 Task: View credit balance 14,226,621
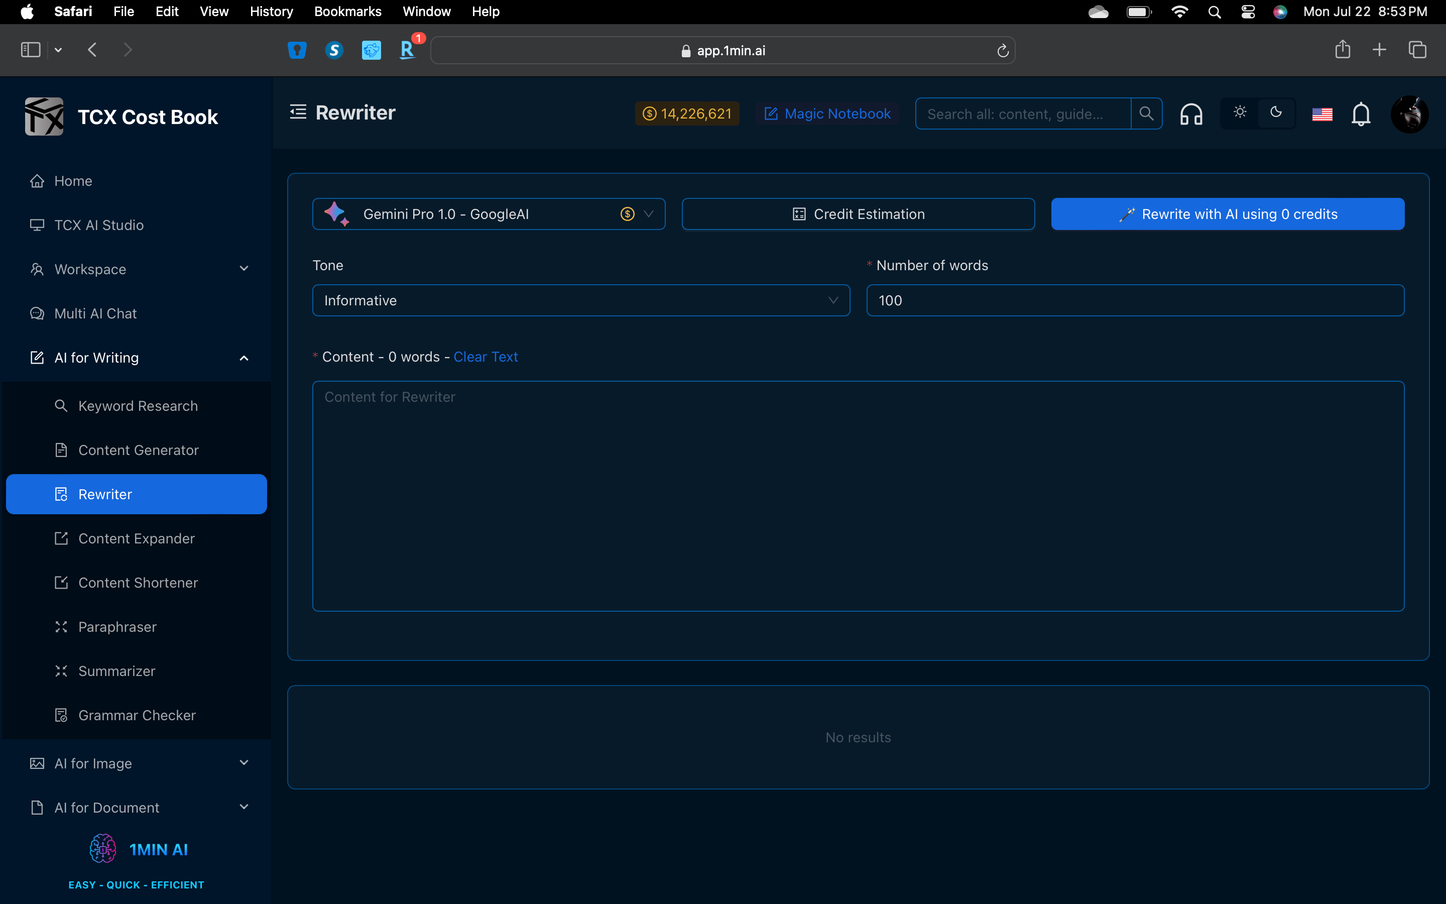click(x=686, y=114)
